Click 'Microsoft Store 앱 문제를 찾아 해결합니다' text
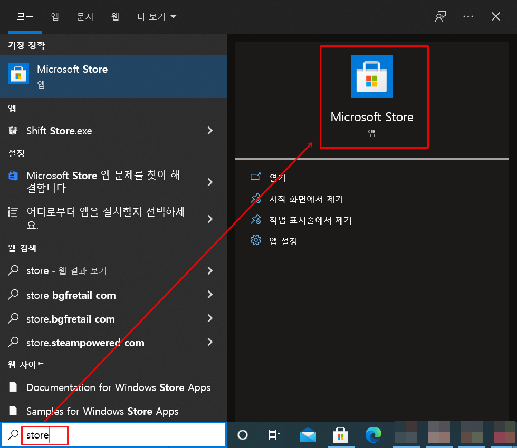The width and height of the screenshot is (517, 448). (103, 181)
